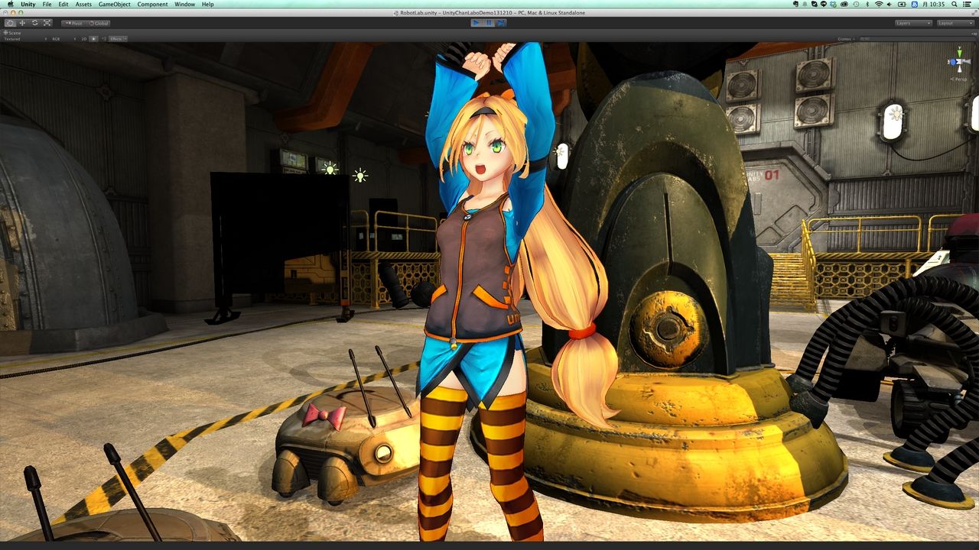Toggle the Global/Local handle rotation button
979x550 pixels.
pos(99,23)
